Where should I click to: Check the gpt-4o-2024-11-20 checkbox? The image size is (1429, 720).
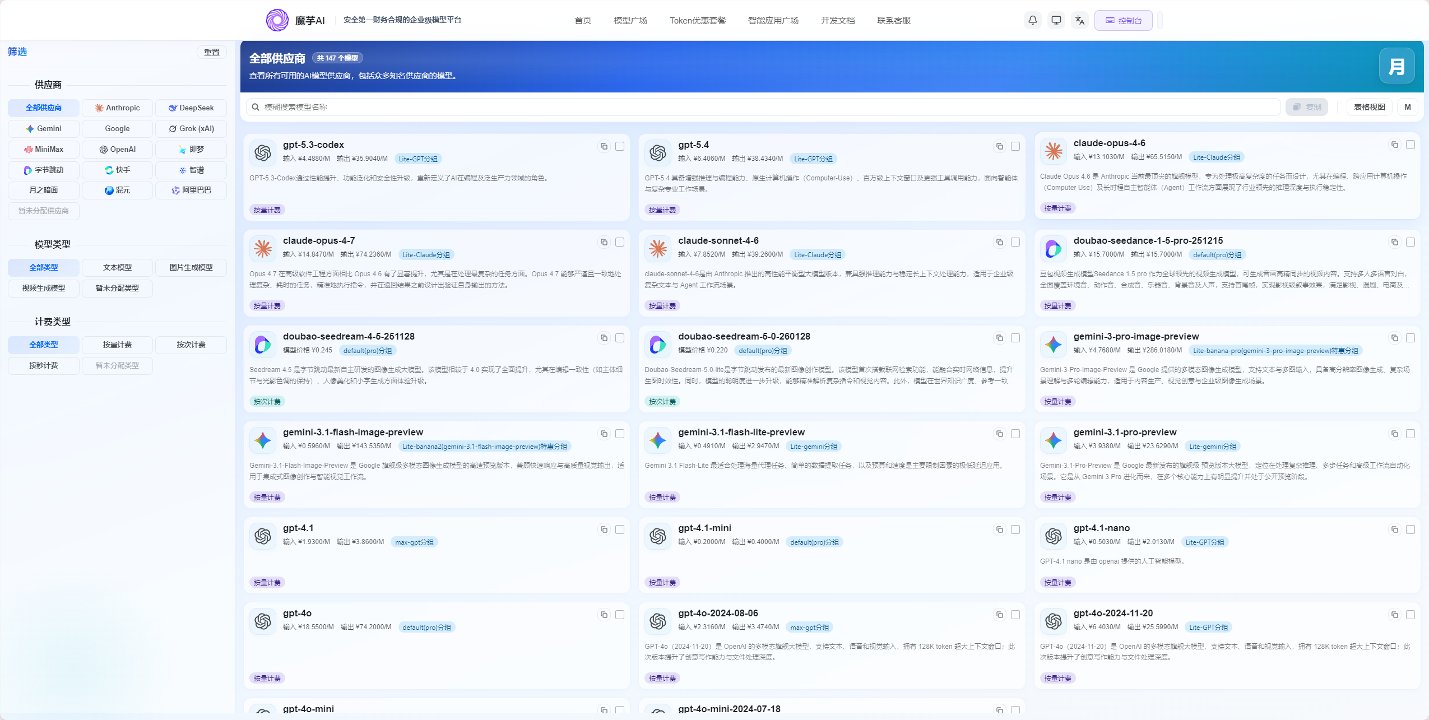click(x=1410, y=615)
